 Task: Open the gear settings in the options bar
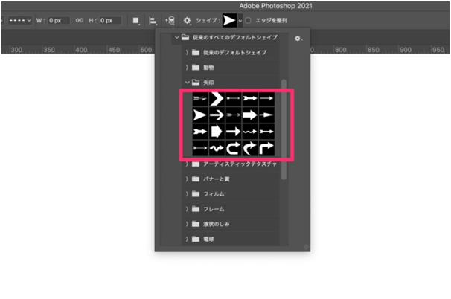(x=188, y=20)
